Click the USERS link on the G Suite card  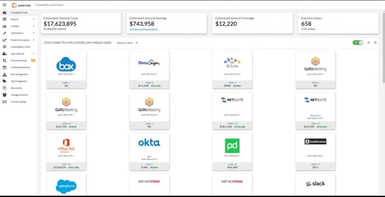click(x=232, y=83)
